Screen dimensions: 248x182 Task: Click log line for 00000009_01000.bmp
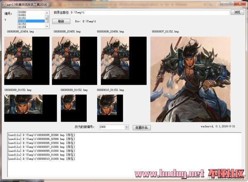(x=41, y=155)
